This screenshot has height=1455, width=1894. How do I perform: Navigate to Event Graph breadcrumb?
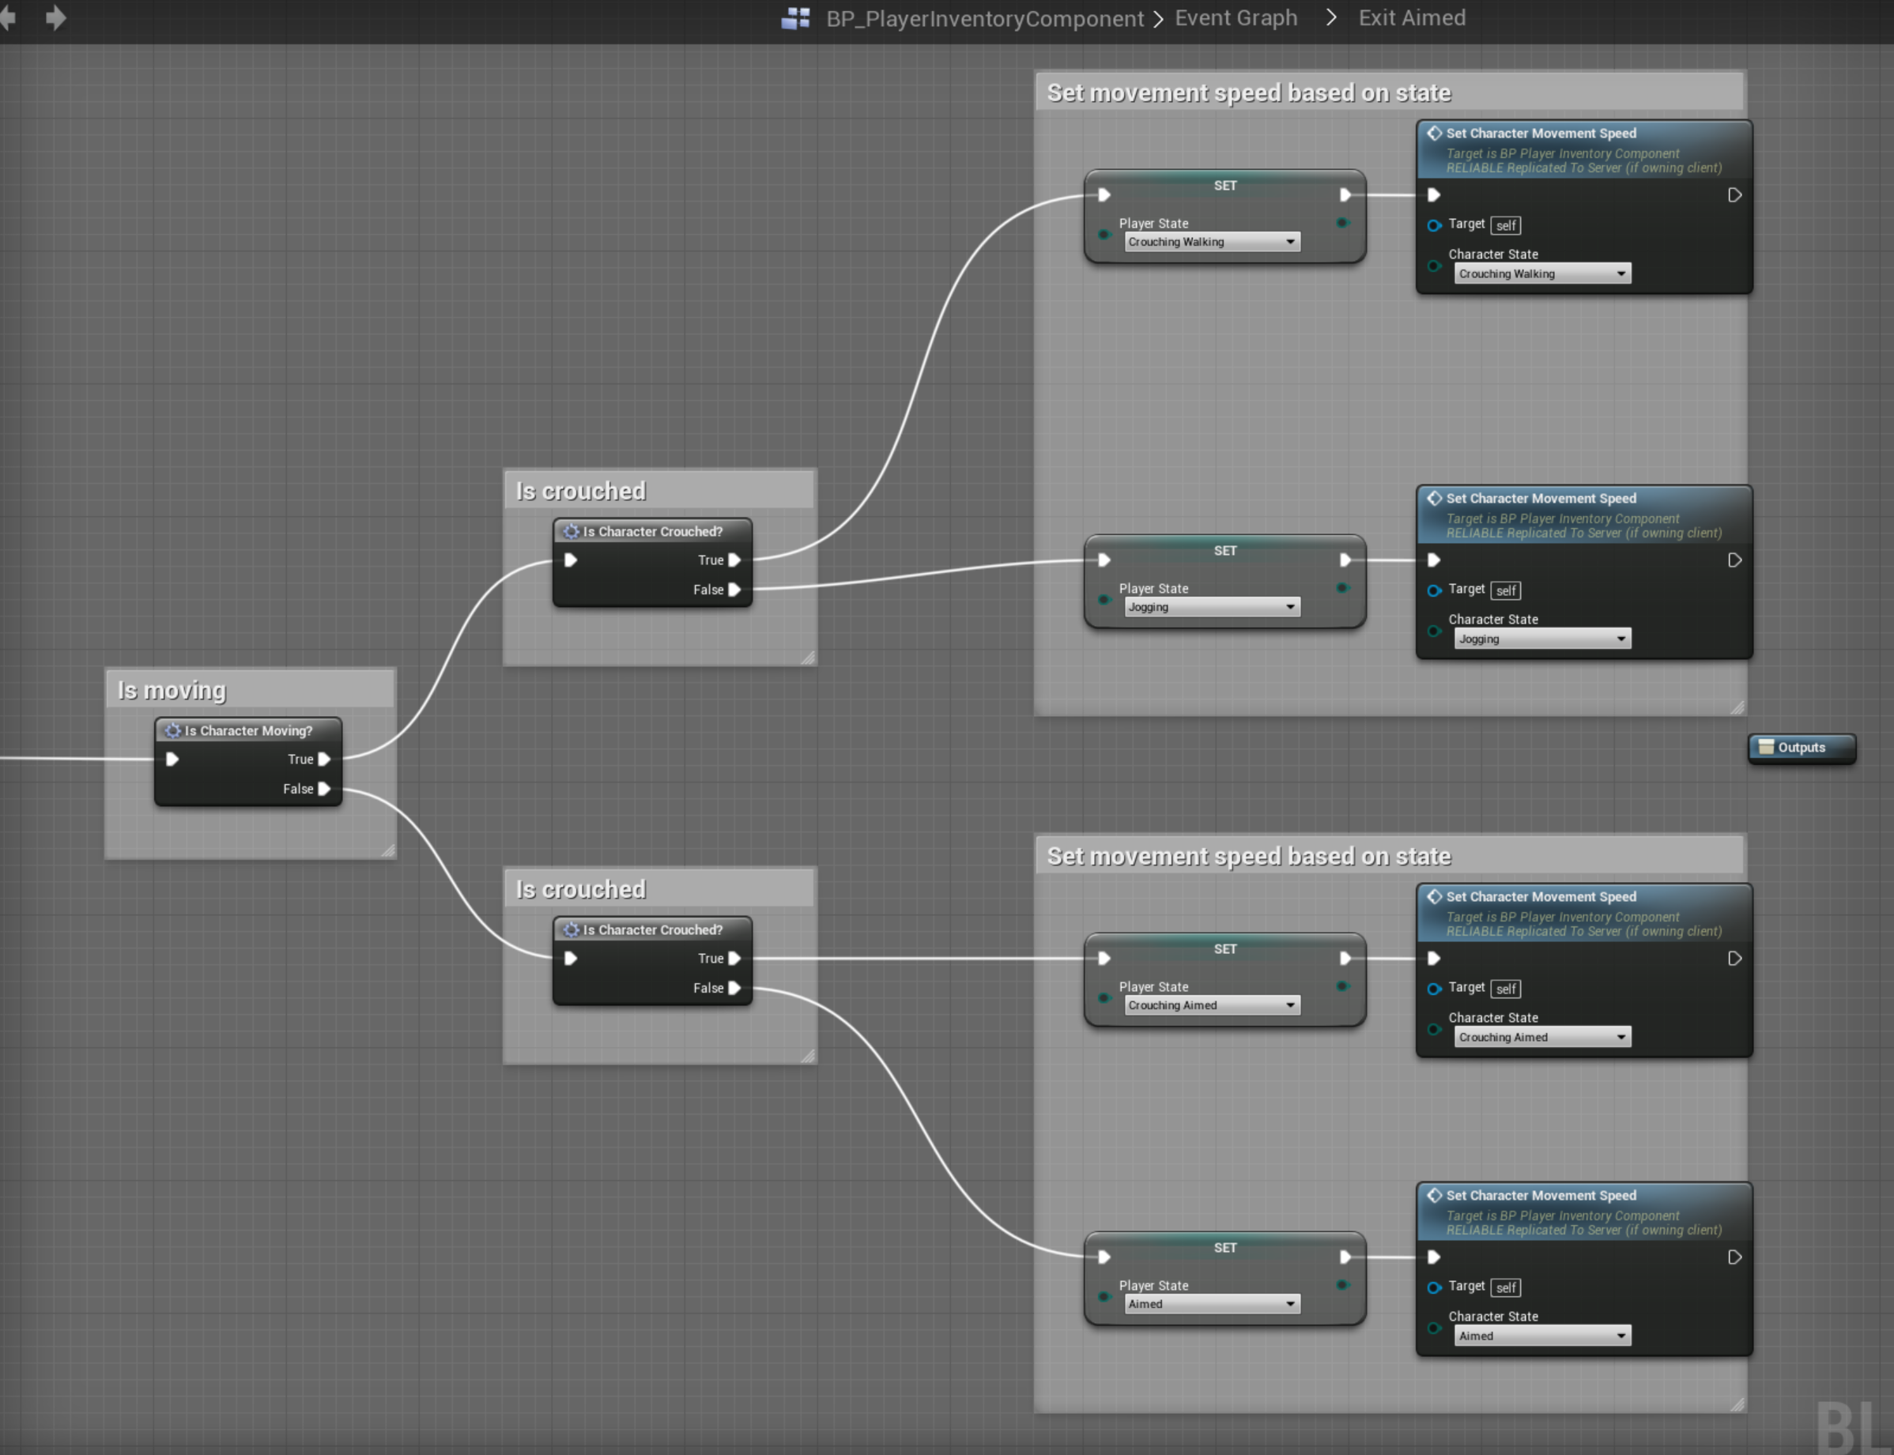(x=1236, y=18)
